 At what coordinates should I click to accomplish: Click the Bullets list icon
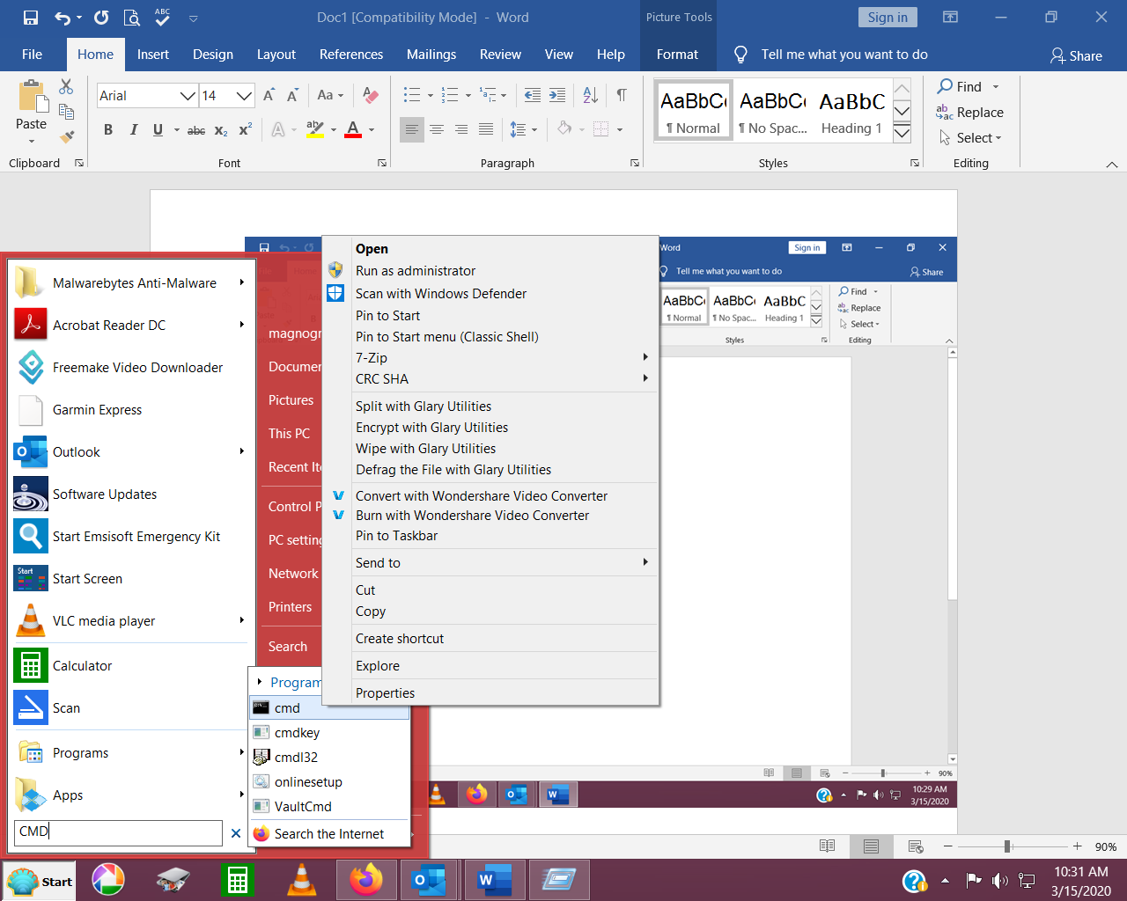[412, 95]
